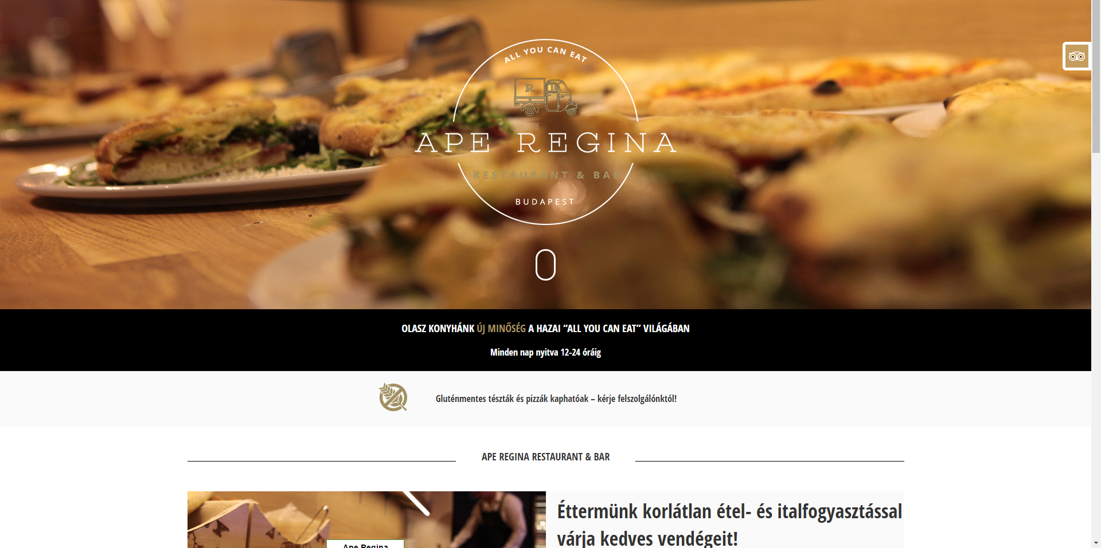
Task: Click the Ape Regina label on photo
Action: (365, 545)
